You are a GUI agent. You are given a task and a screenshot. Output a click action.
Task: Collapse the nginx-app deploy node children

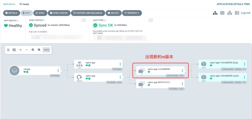pyautogui.click(x=123, y=77)
